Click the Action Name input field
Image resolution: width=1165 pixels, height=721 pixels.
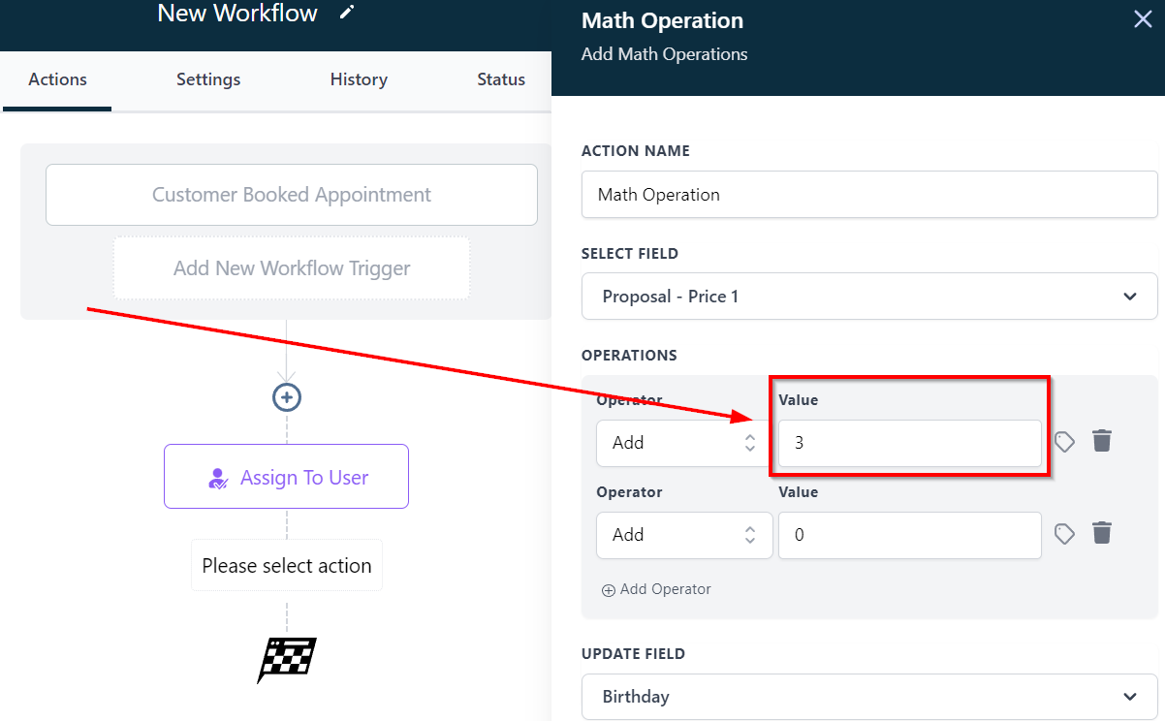click(x=868, y=195)
